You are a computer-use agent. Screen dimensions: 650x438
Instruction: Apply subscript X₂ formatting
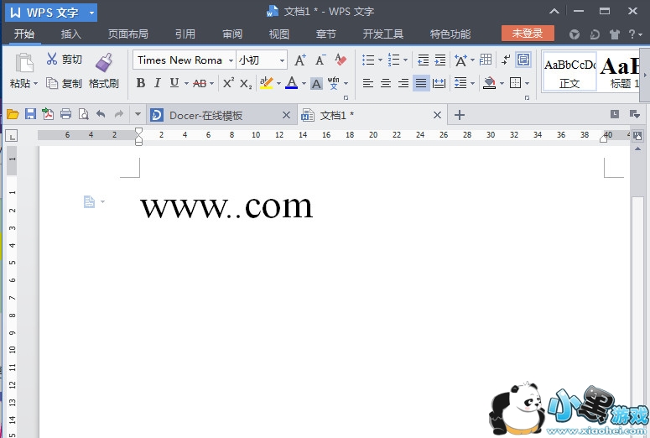pyautogui.click(x=246, y=84)
